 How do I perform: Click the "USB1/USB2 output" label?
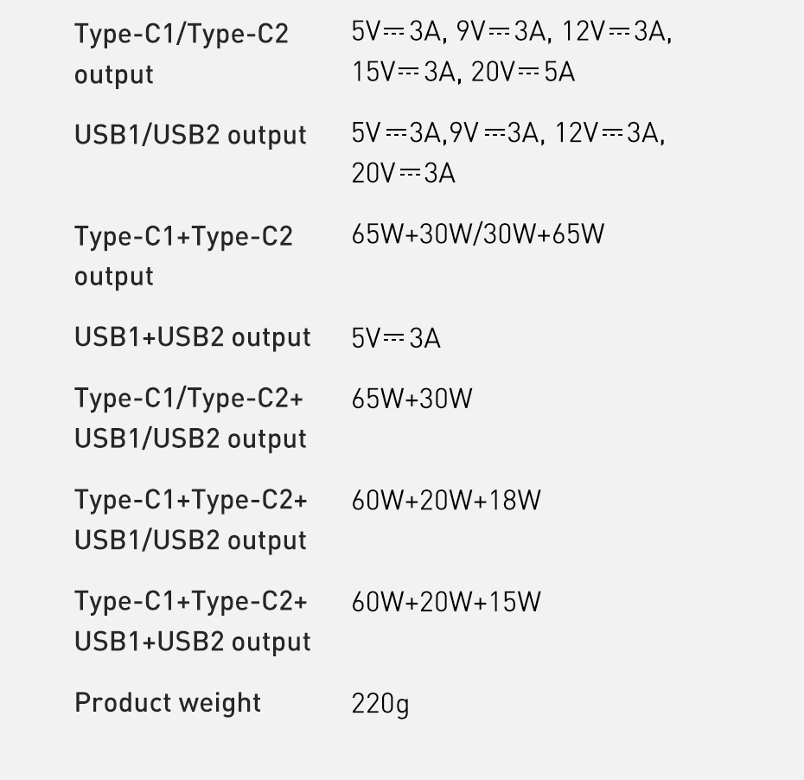190,136
